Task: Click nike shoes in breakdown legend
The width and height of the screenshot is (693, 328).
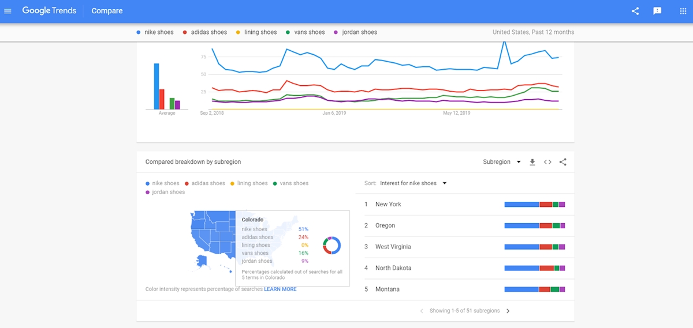Action: coord(162,183)
